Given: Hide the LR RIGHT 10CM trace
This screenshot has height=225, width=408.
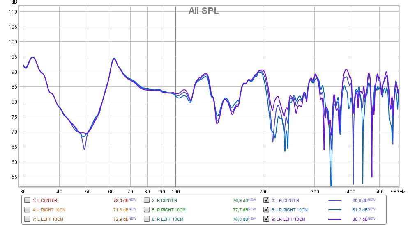Looking at the screenshot, I should 266,210.
